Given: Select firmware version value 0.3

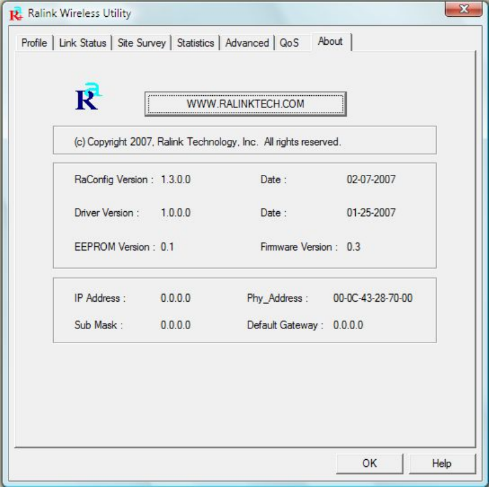Looking at the screenshot, I should (354, 247).
